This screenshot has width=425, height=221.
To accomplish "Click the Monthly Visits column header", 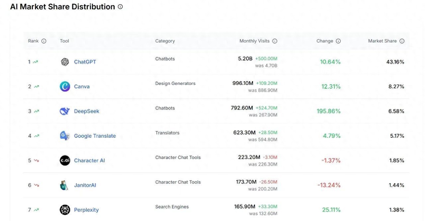I will [255, 41].
